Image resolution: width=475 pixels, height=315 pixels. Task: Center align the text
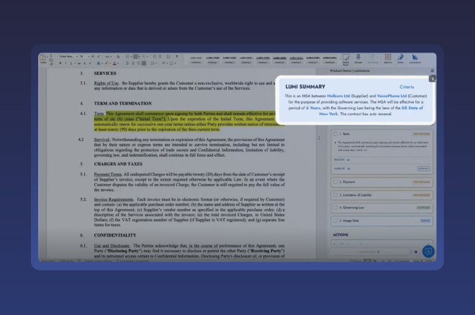click(132, 63)
